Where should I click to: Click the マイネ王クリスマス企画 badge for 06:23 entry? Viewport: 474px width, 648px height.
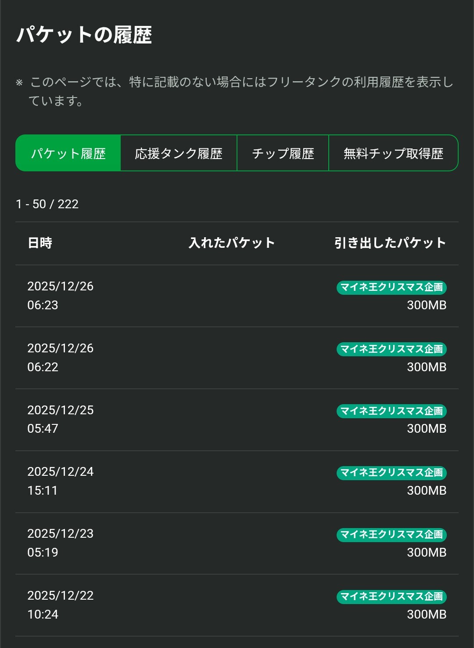click(x=391, y=287)
